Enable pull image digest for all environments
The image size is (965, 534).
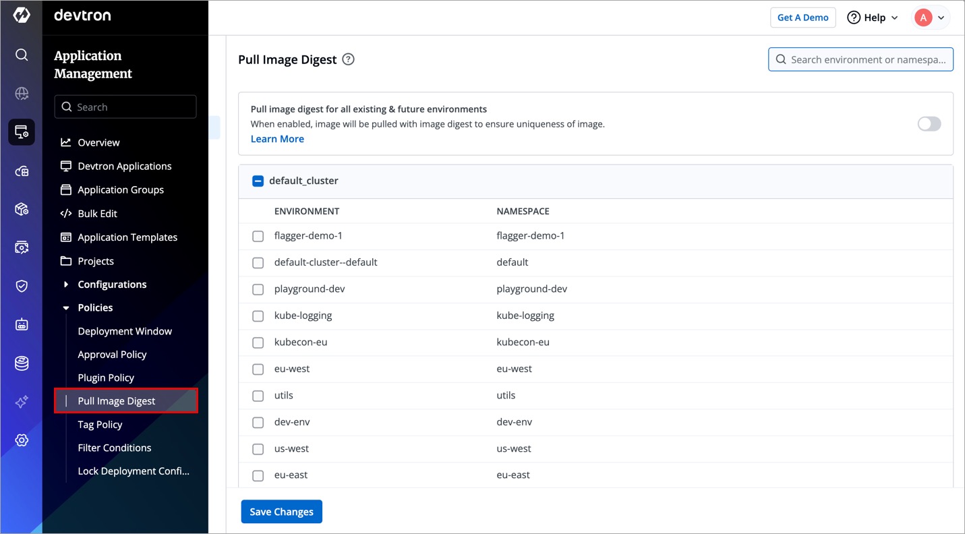click(929, 124)
